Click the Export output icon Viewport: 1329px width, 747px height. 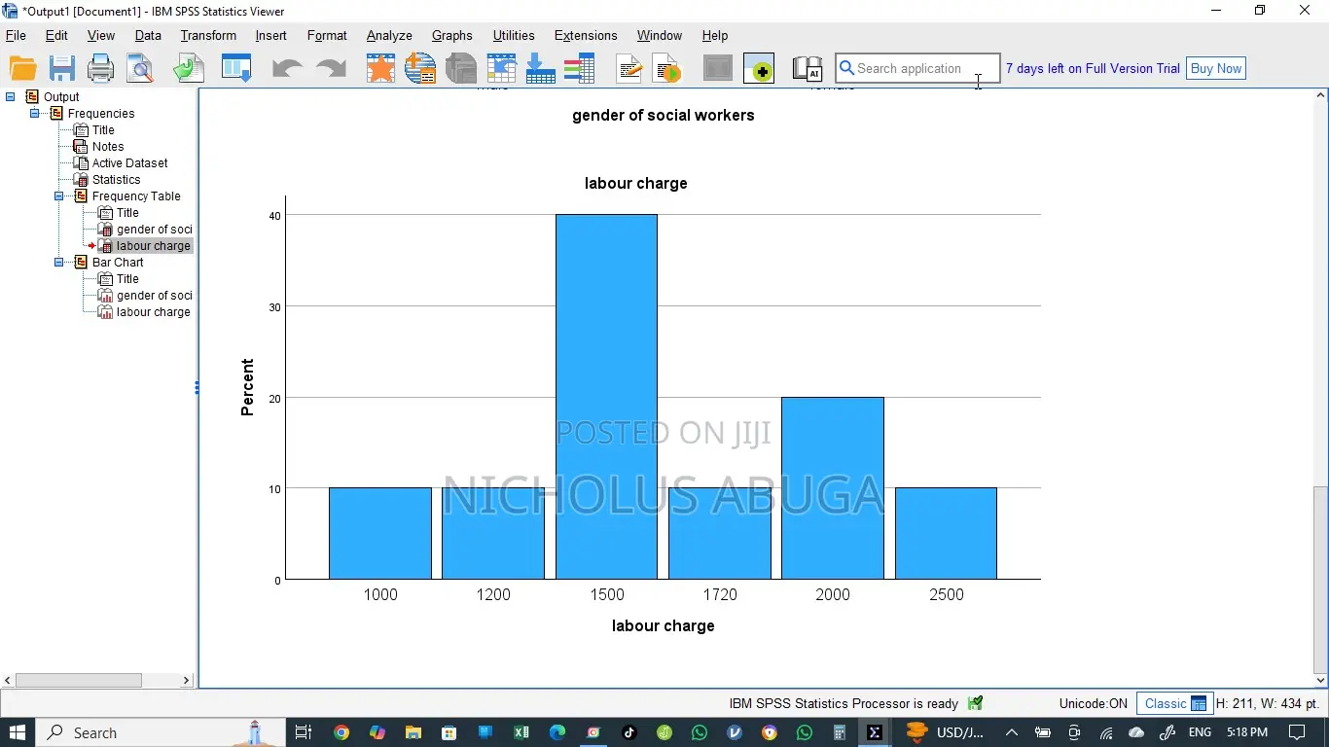click(189, 68)
